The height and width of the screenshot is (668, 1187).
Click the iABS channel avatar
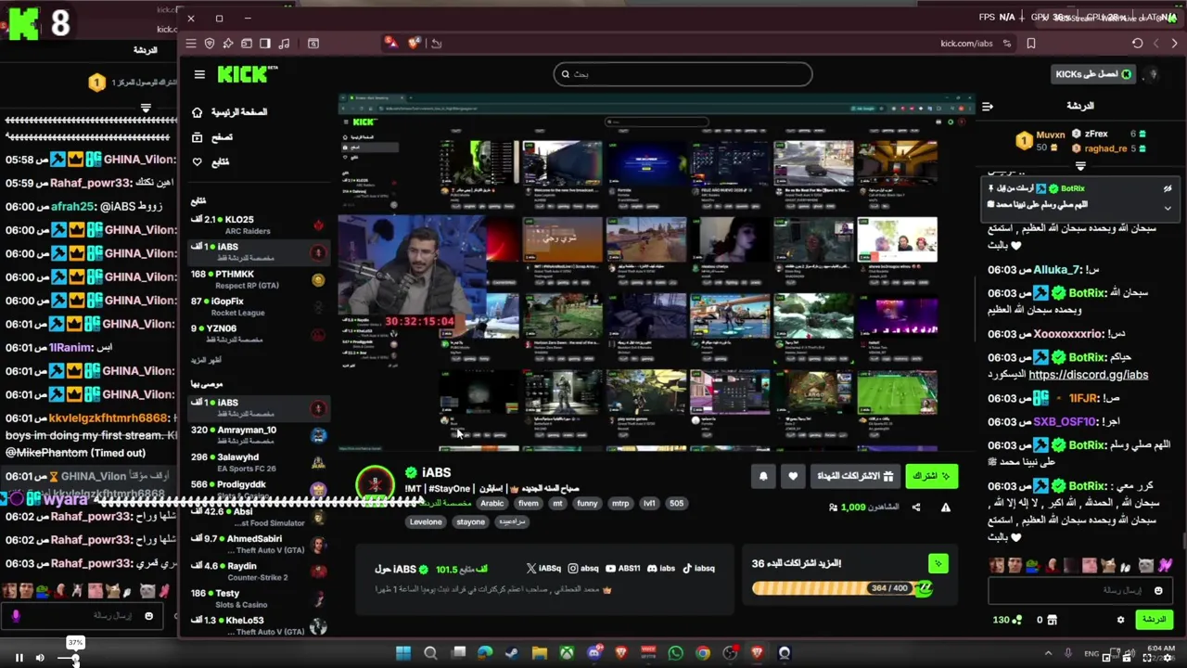click(x=376, y=484)
